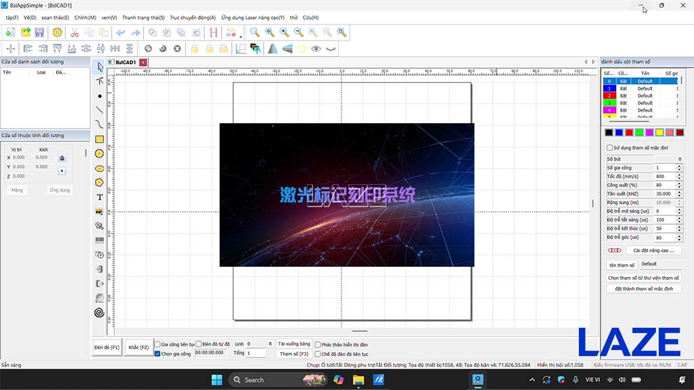
Task: Pick the yellow pen color swatch
Action: (659, 132)
